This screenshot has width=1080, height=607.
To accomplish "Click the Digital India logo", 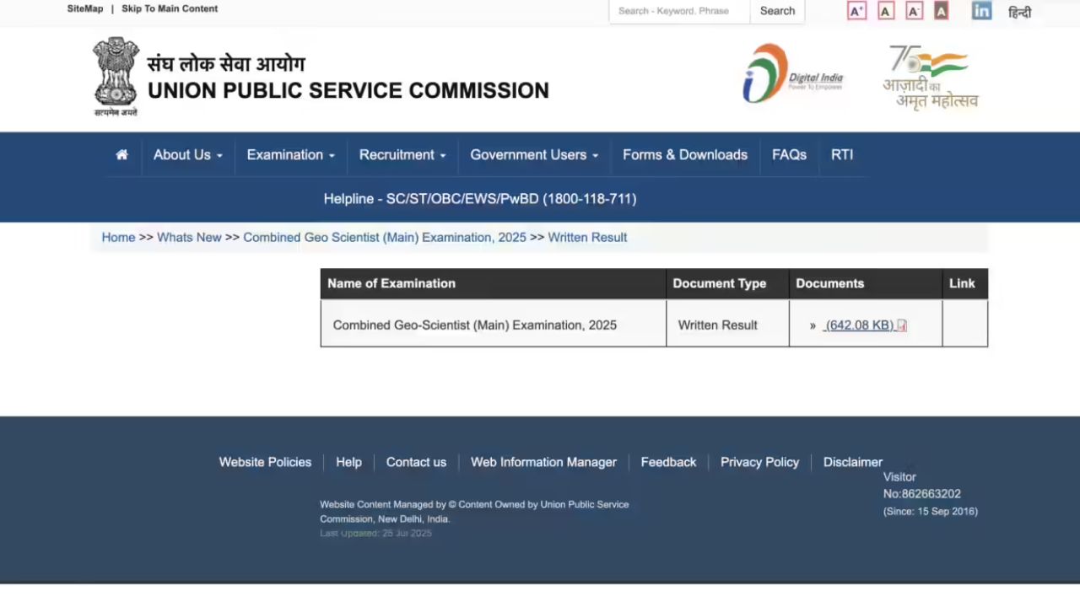I will (x=792, y=74).
